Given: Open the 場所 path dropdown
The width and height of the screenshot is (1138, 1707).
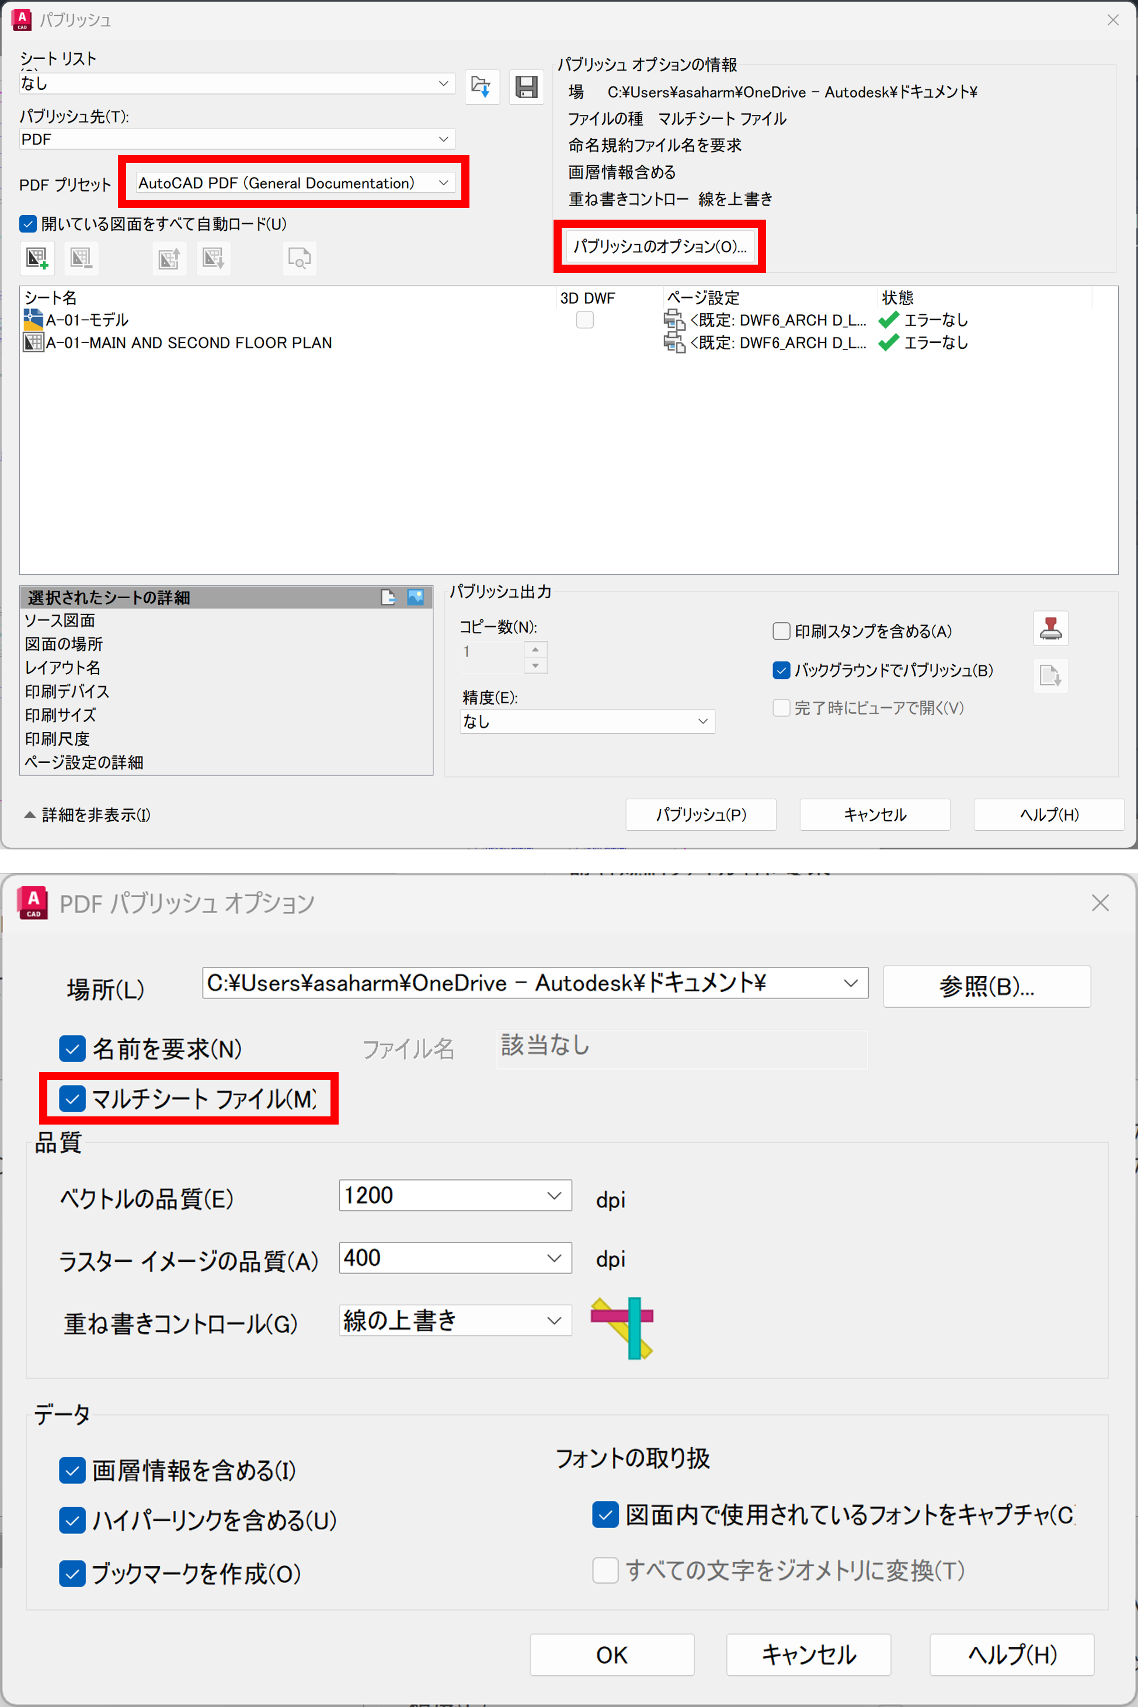Looking at the screenshot, I should coord(535,983).
